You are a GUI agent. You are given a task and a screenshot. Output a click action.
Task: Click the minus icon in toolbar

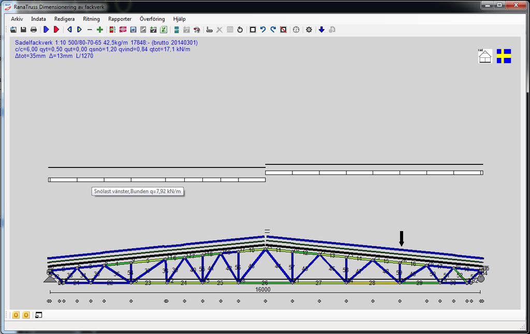coord(90,29)
